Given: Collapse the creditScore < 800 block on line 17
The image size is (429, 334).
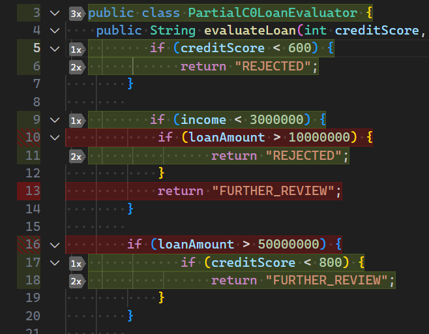Looking at the screenshot, I should point(55,263).
